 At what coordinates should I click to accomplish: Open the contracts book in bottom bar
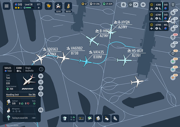click(x=98, y=118)
